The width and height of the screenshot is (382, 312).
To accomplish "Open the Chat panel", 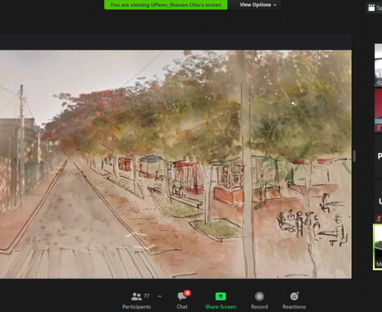I will (x=182, y=301).
